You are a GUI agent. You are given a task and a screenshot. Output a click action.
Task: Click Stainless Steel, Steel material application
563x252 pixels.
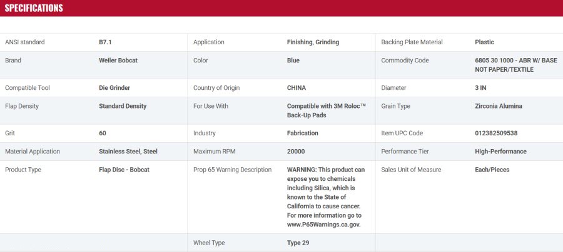click(128, 152)
